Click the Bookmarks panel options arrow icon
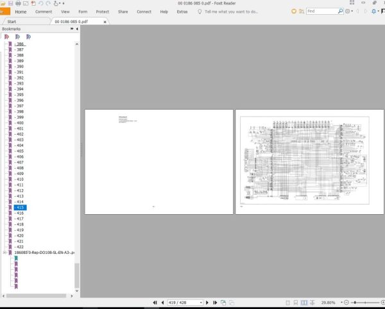 coord(72,29)
